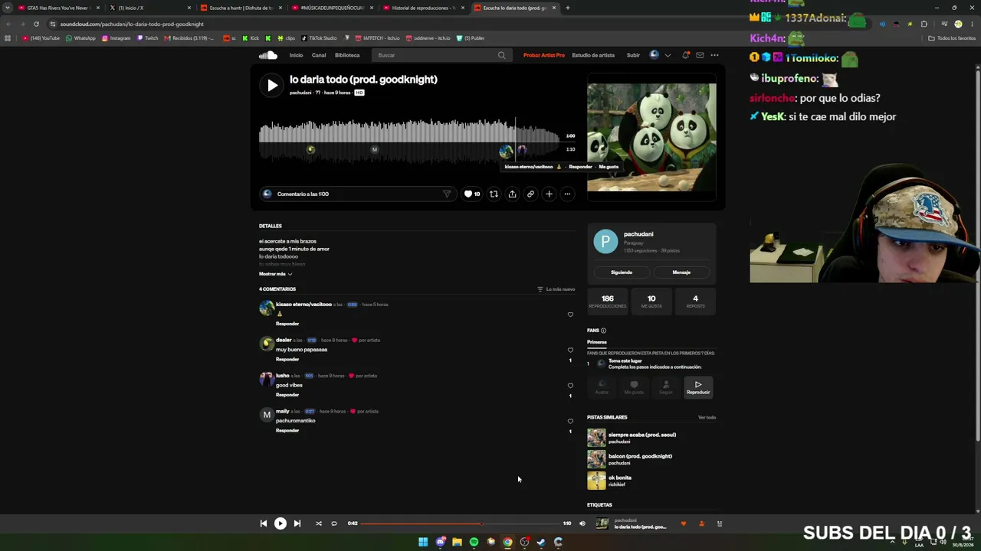Open the 'Lo más nuevo' comment sort dropdown

click(x=556, y=289)
